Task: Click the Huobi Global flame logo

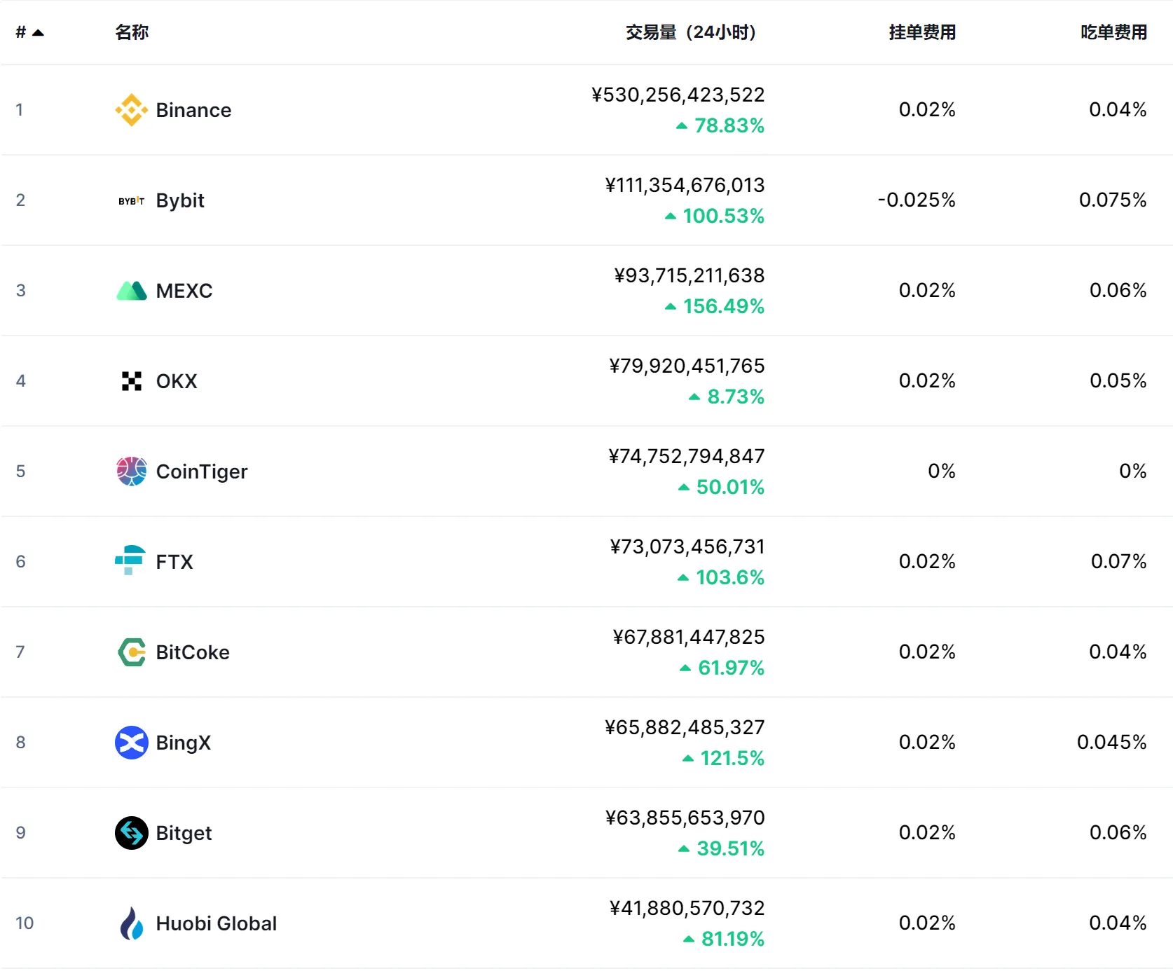Action: pyautogui.click(x=131, y=923)
